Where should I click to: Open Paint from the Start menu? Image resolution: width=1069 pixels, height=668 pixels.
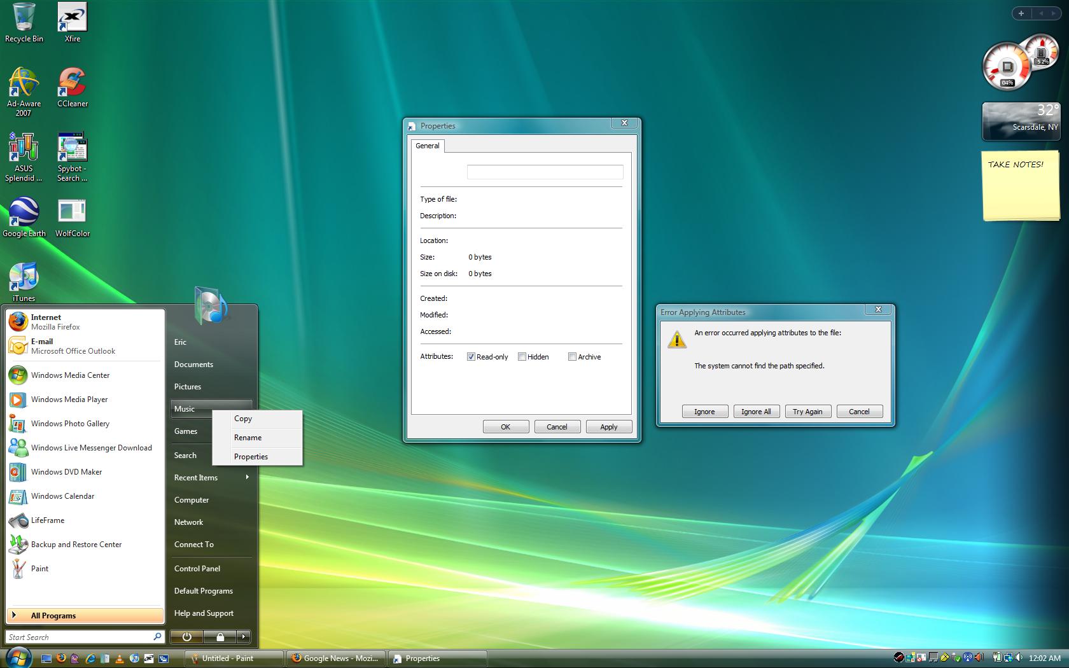point(85,569)
